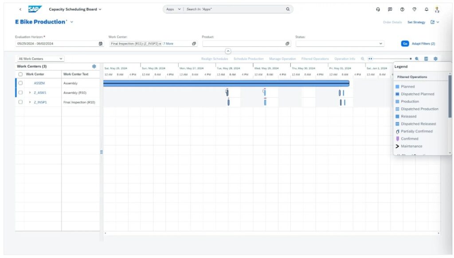Image resolution: width=454 pixels, height=258 pixels.
Task: Check the Z_INSP1 row checkbox
Action: [20, 102]
